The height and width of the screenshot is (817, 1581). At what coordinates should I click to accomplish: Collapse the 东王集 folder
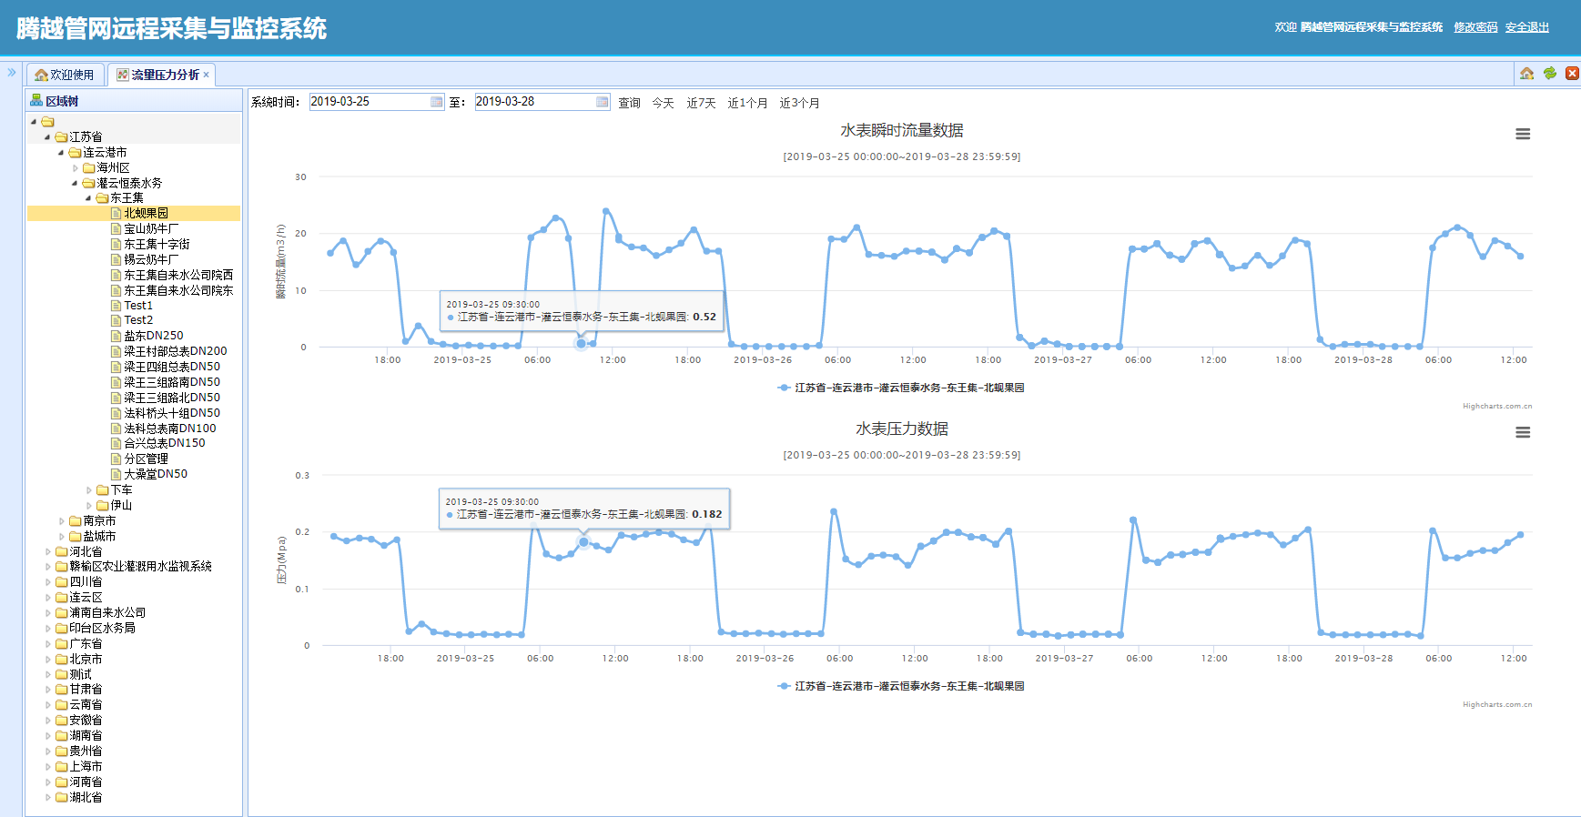pyautogui.click(x=88, y=198)
